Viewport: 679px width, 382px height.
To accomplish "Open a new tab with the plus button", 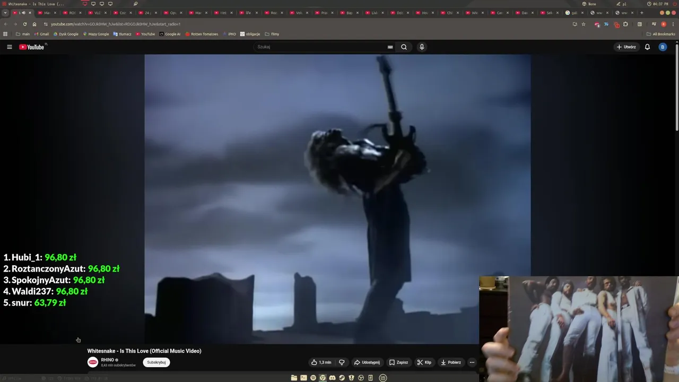I will (641, 13).
